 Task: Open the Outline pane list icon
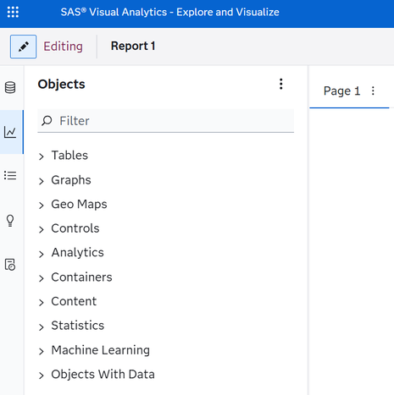coord(10,176)
